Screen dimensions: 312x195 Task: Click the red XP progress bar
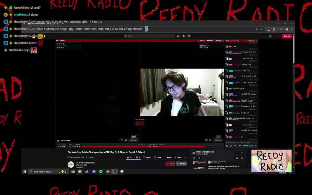(143, 147)
